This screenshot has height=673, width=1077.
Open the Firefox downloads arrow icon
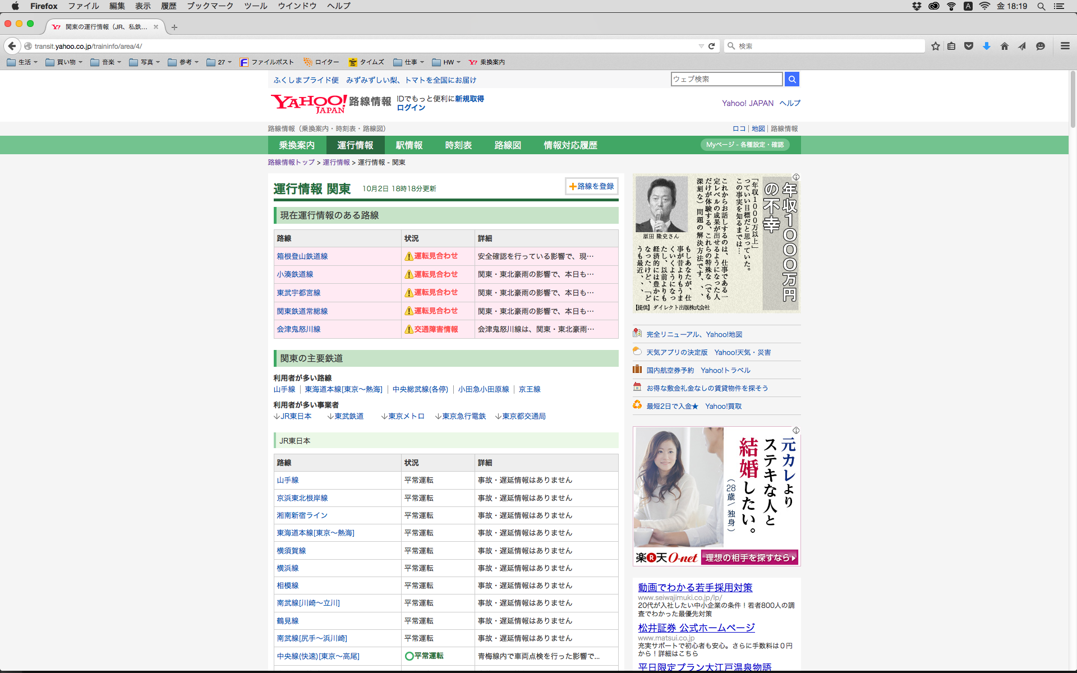tap(986, 46)
